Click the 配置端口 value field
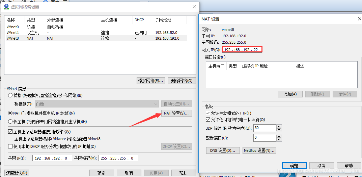This screenshot has height=177, width=362. [x=265, y=138]
